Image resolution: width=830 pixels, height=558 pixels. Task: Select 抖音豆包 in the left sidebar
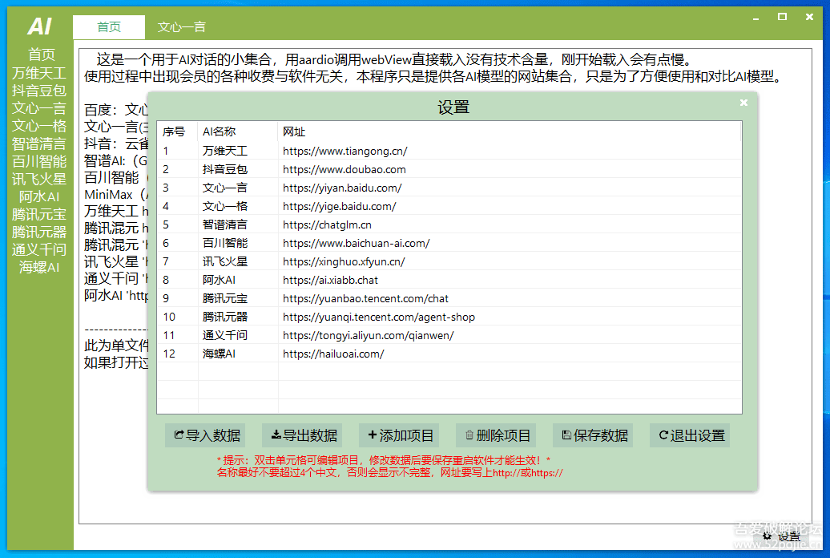[38, 91]
